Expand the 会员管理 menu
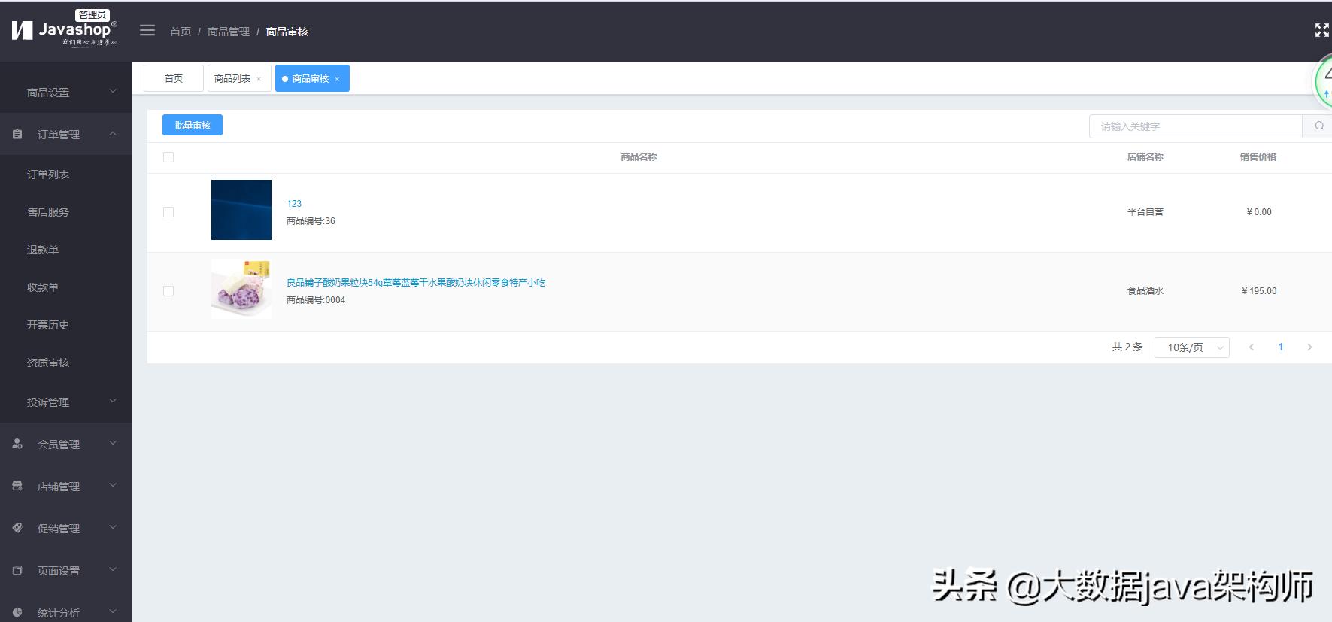The width and height of the screenshot is (1332, 622). [66, 444]
